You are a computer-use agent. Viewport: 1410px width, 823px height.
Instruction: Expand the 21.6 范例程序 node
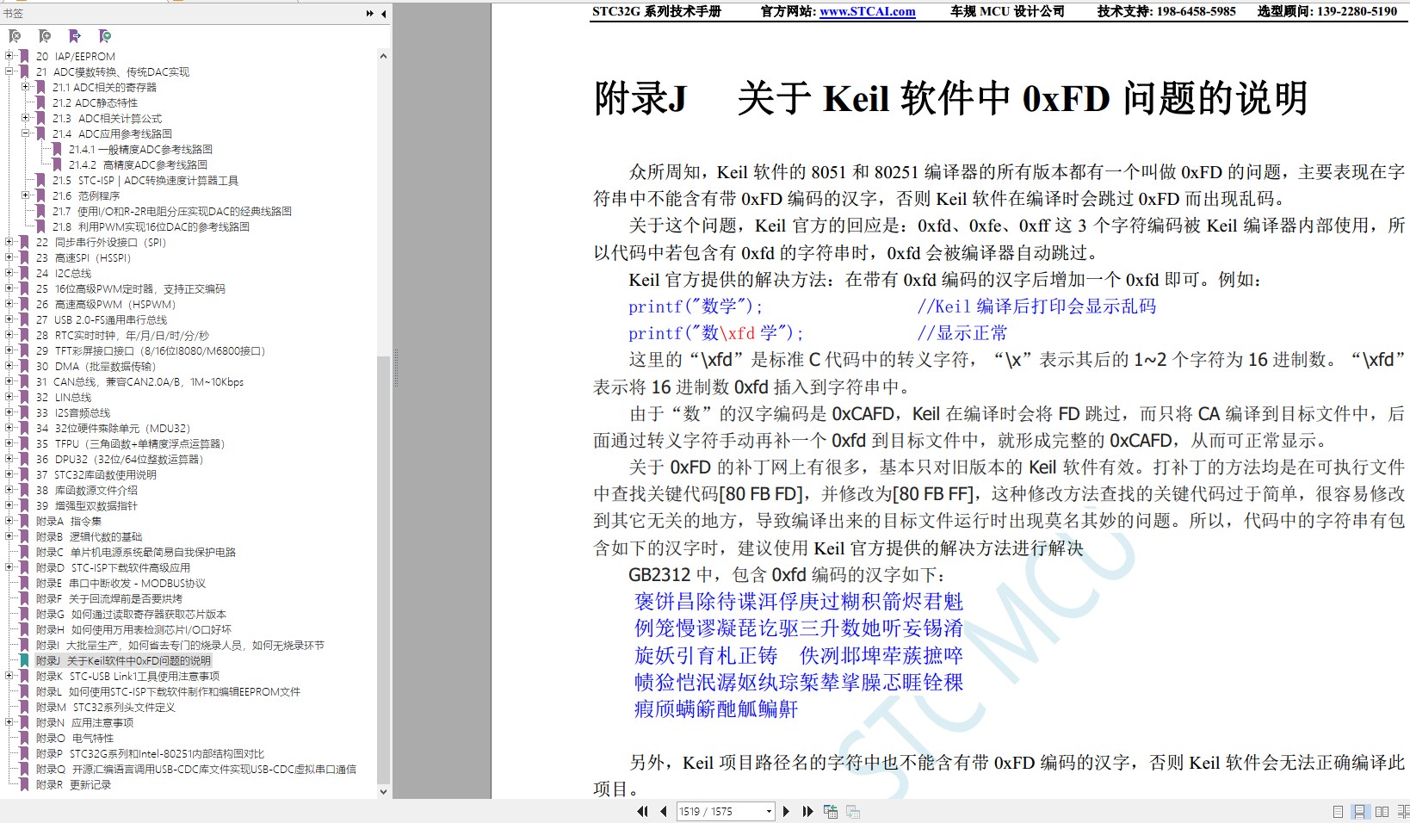click(26, 195)
